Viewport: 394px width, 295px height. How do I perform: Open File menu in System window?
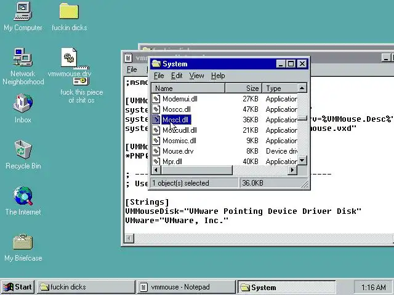click(x=159, y=76)
